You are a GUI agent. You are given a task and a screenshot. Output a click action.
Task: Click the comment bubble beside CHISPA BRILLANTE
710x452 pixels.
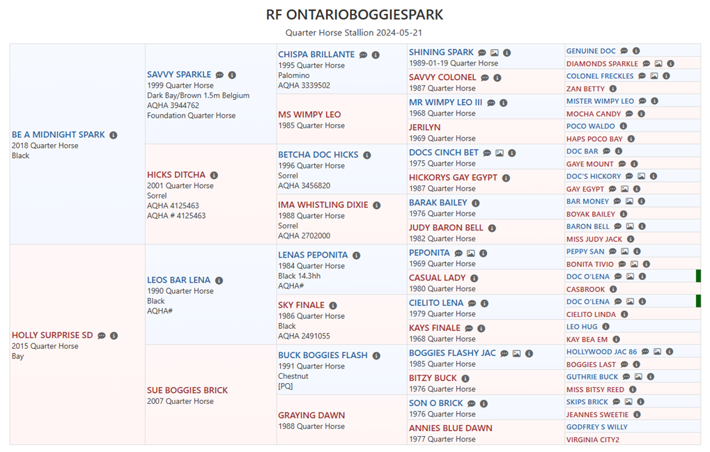[363, 55]
